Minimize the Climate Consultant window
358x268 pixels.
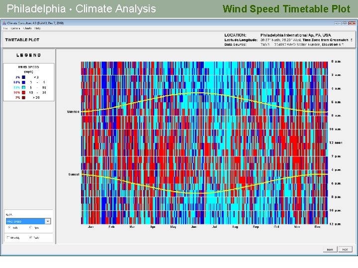pos(338,23)
